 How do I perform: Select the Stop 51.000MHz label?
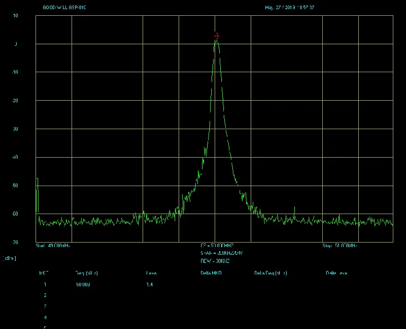340,246
